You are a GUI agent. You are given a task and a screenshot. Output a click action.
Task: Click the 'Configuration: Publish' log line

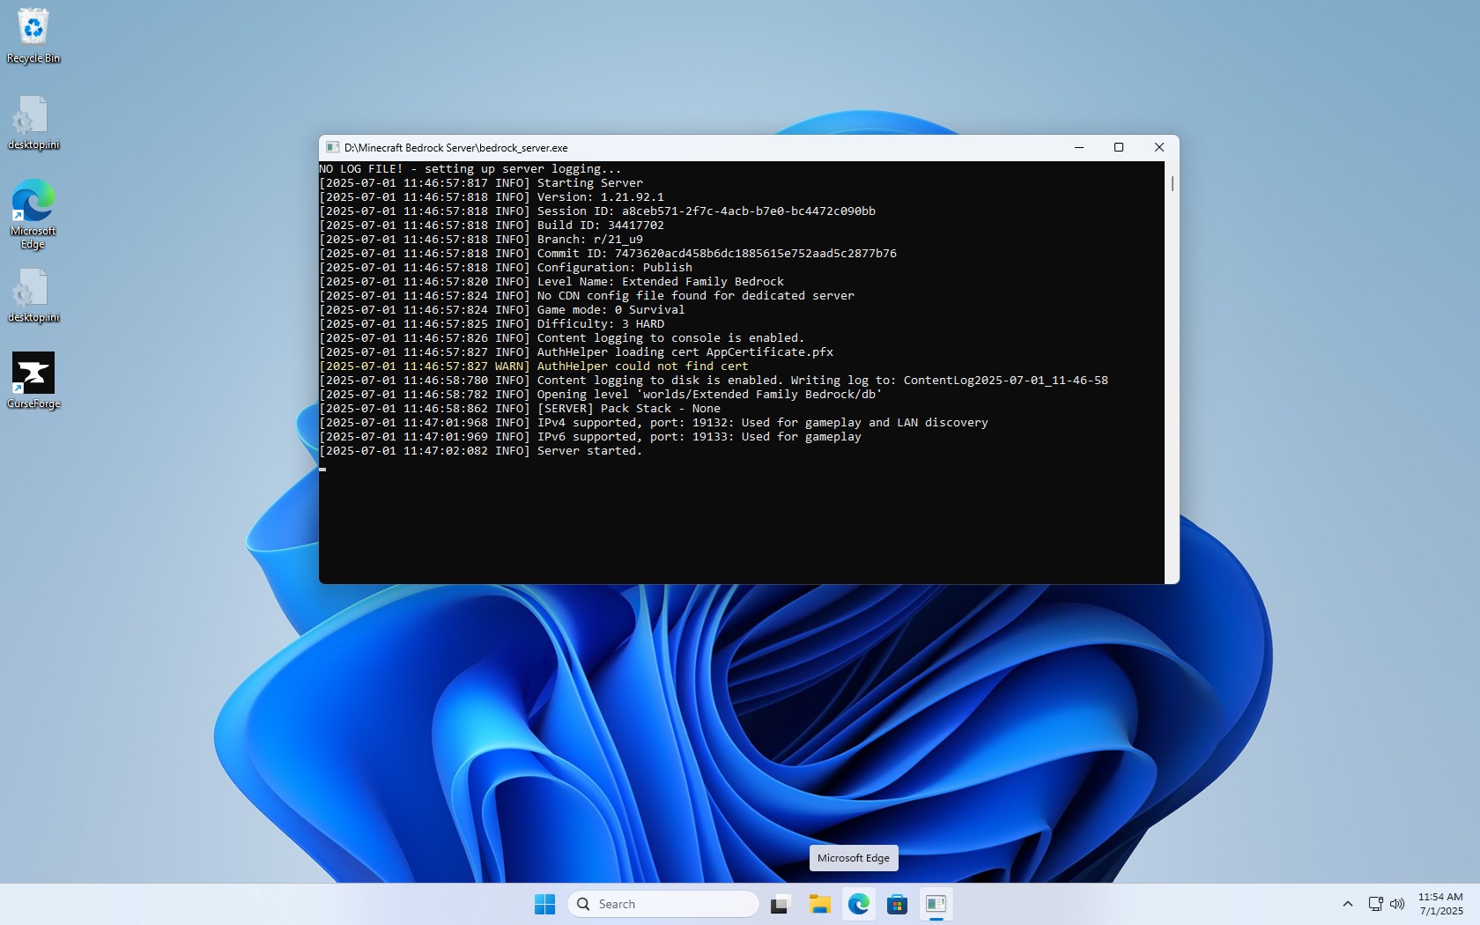point(506,268)
